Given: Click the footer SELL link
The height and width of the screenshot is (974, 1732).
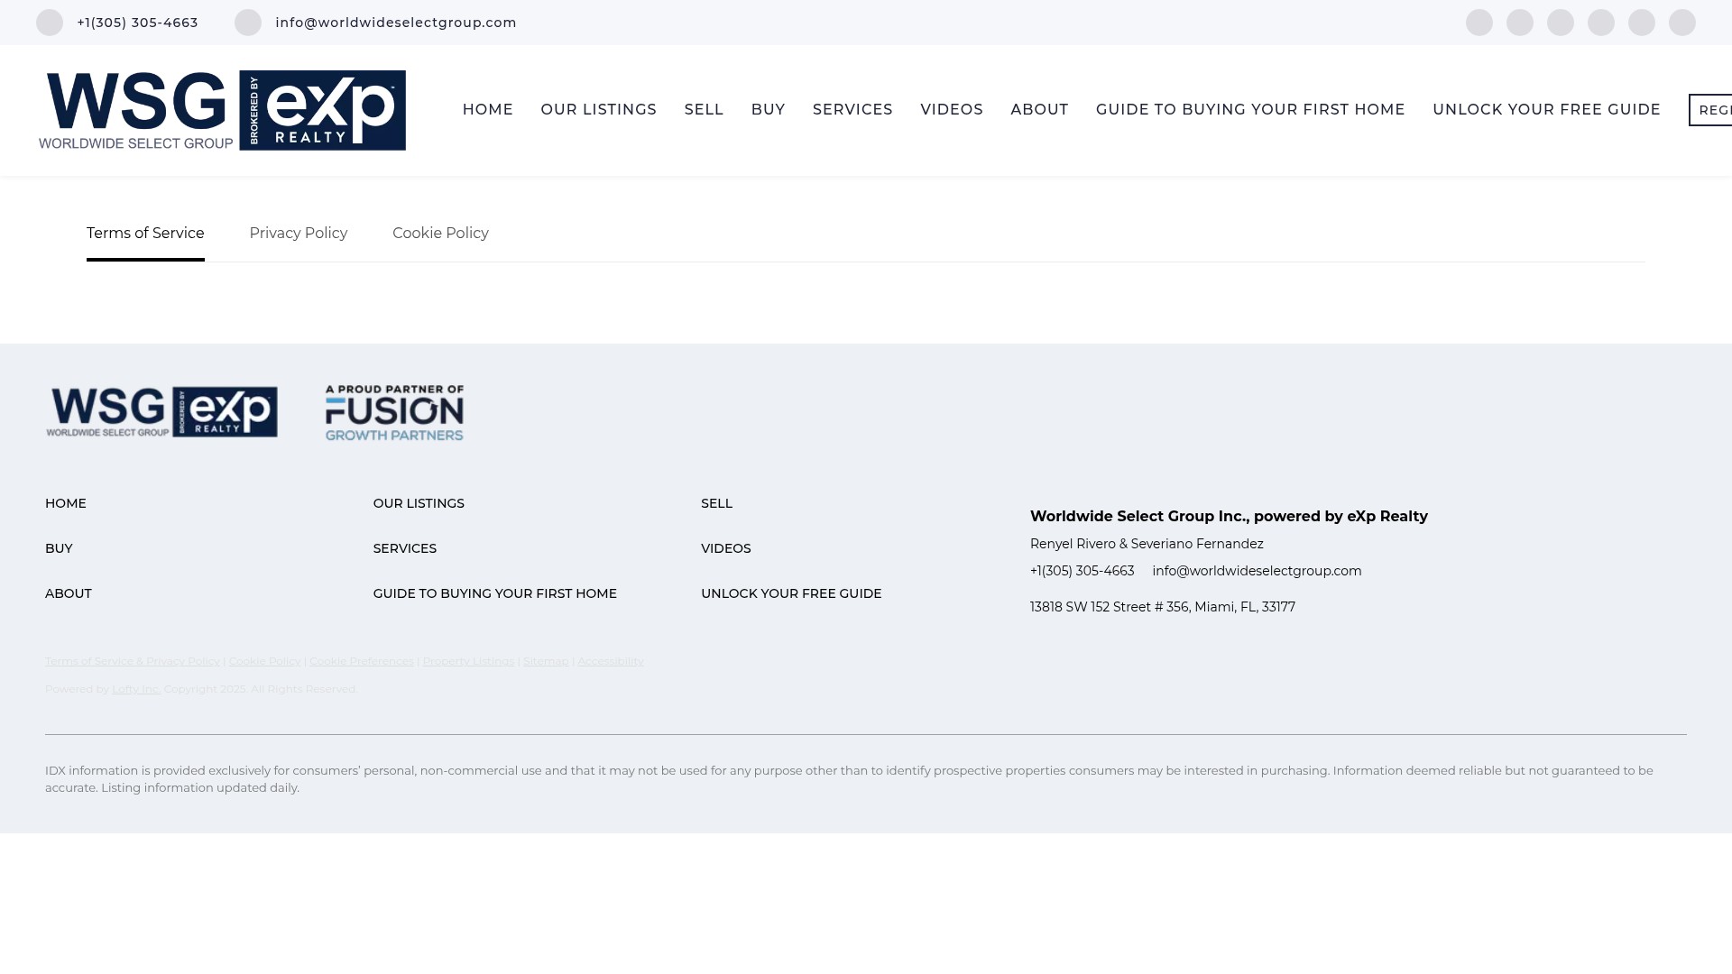Looking at the screenshot, I should coord(717,503).
